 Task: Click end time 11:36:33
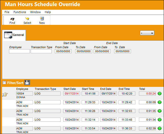pyautogui.click(x=127, y=128)
